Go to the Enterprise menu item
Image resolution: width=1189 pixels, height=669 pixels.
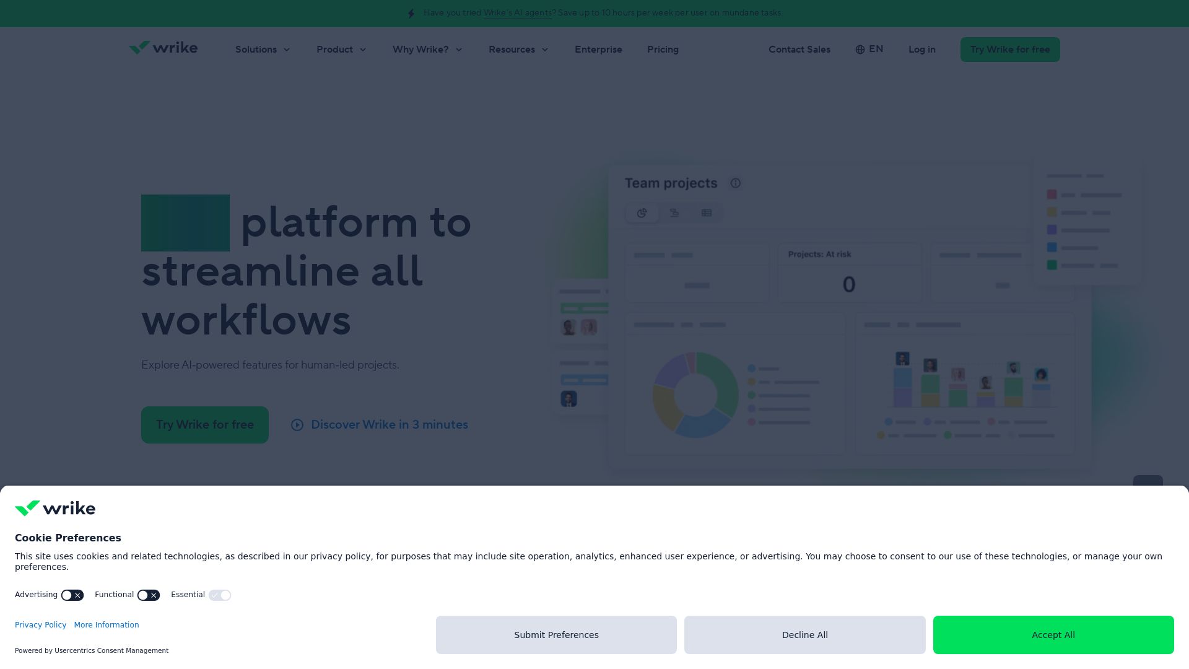click(x=598, y=50)
